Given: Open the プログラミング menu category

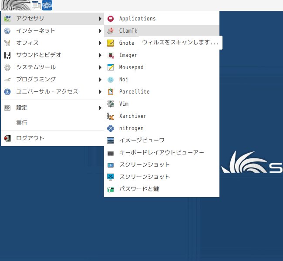Looking at the screenshot, I should click(52, 80).
